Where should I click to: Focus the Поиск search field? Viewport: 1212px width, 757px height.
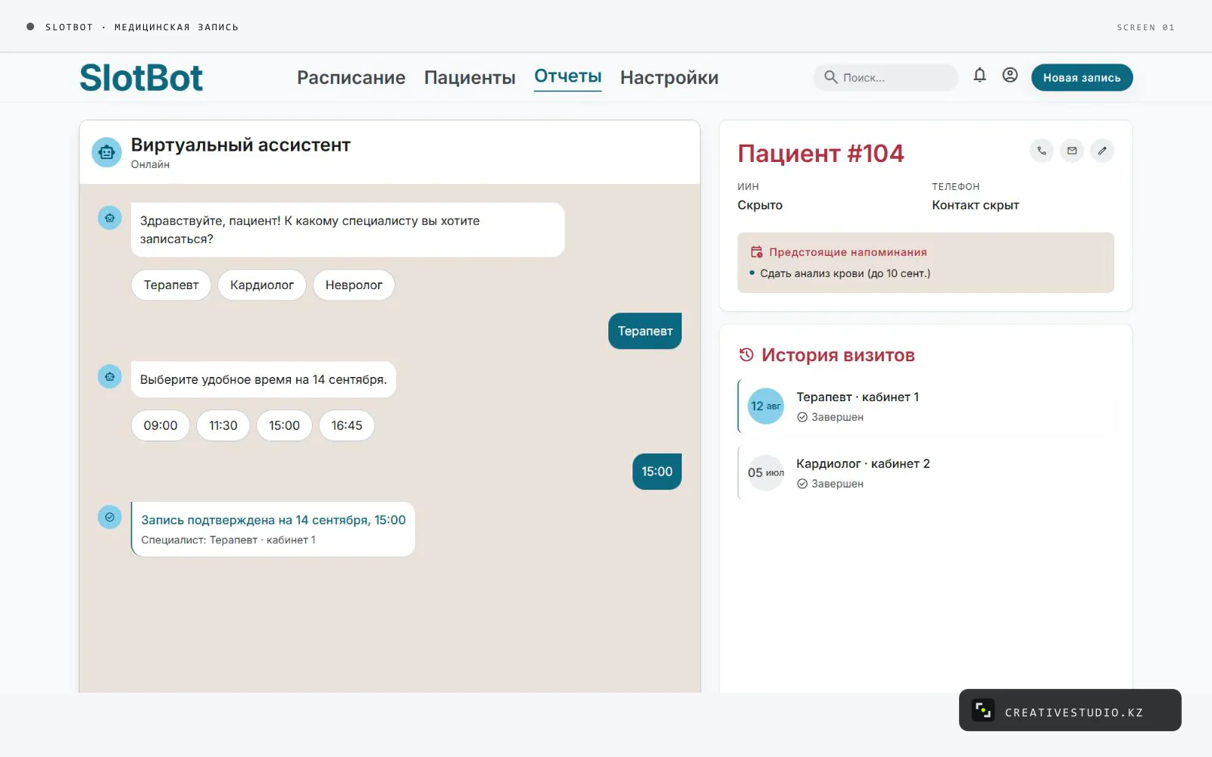pos(886,77)
